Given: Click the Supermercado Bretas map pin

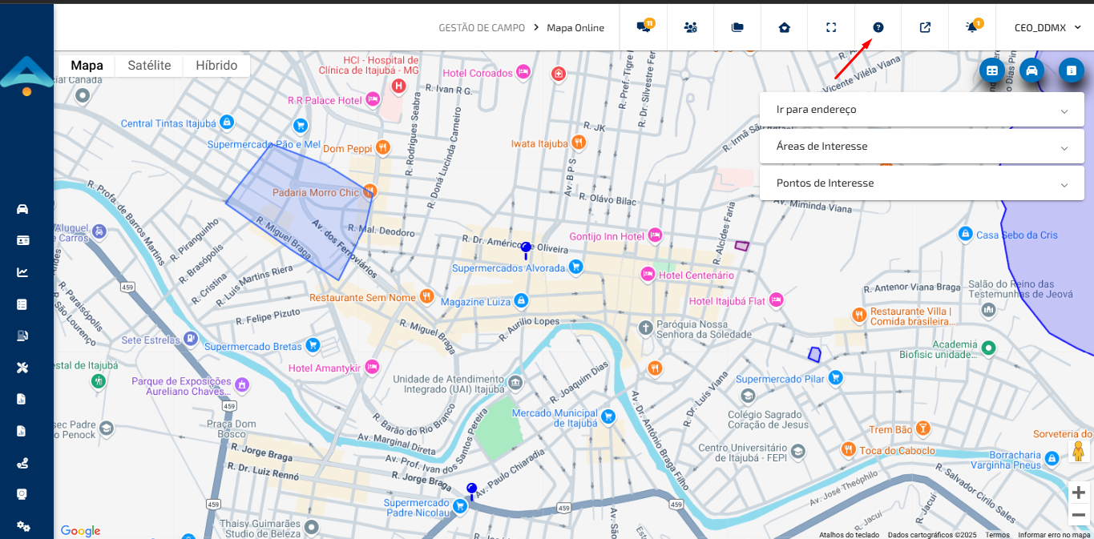Looking at the screenshot, I should coord(313,345).
